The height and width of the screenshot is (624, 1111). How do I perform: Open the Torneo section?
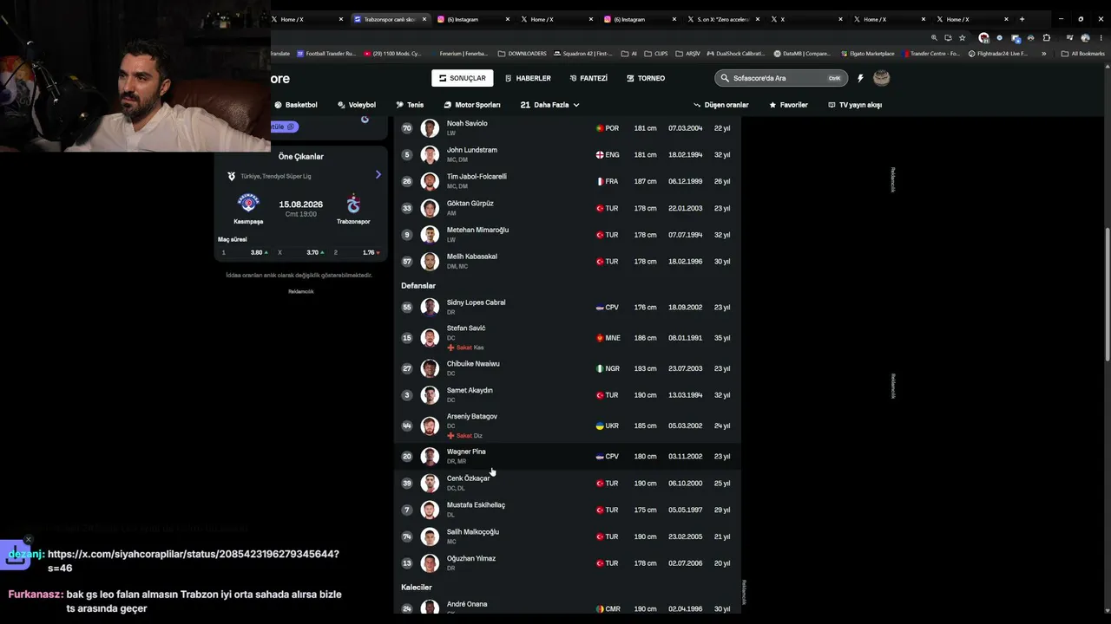646,78
